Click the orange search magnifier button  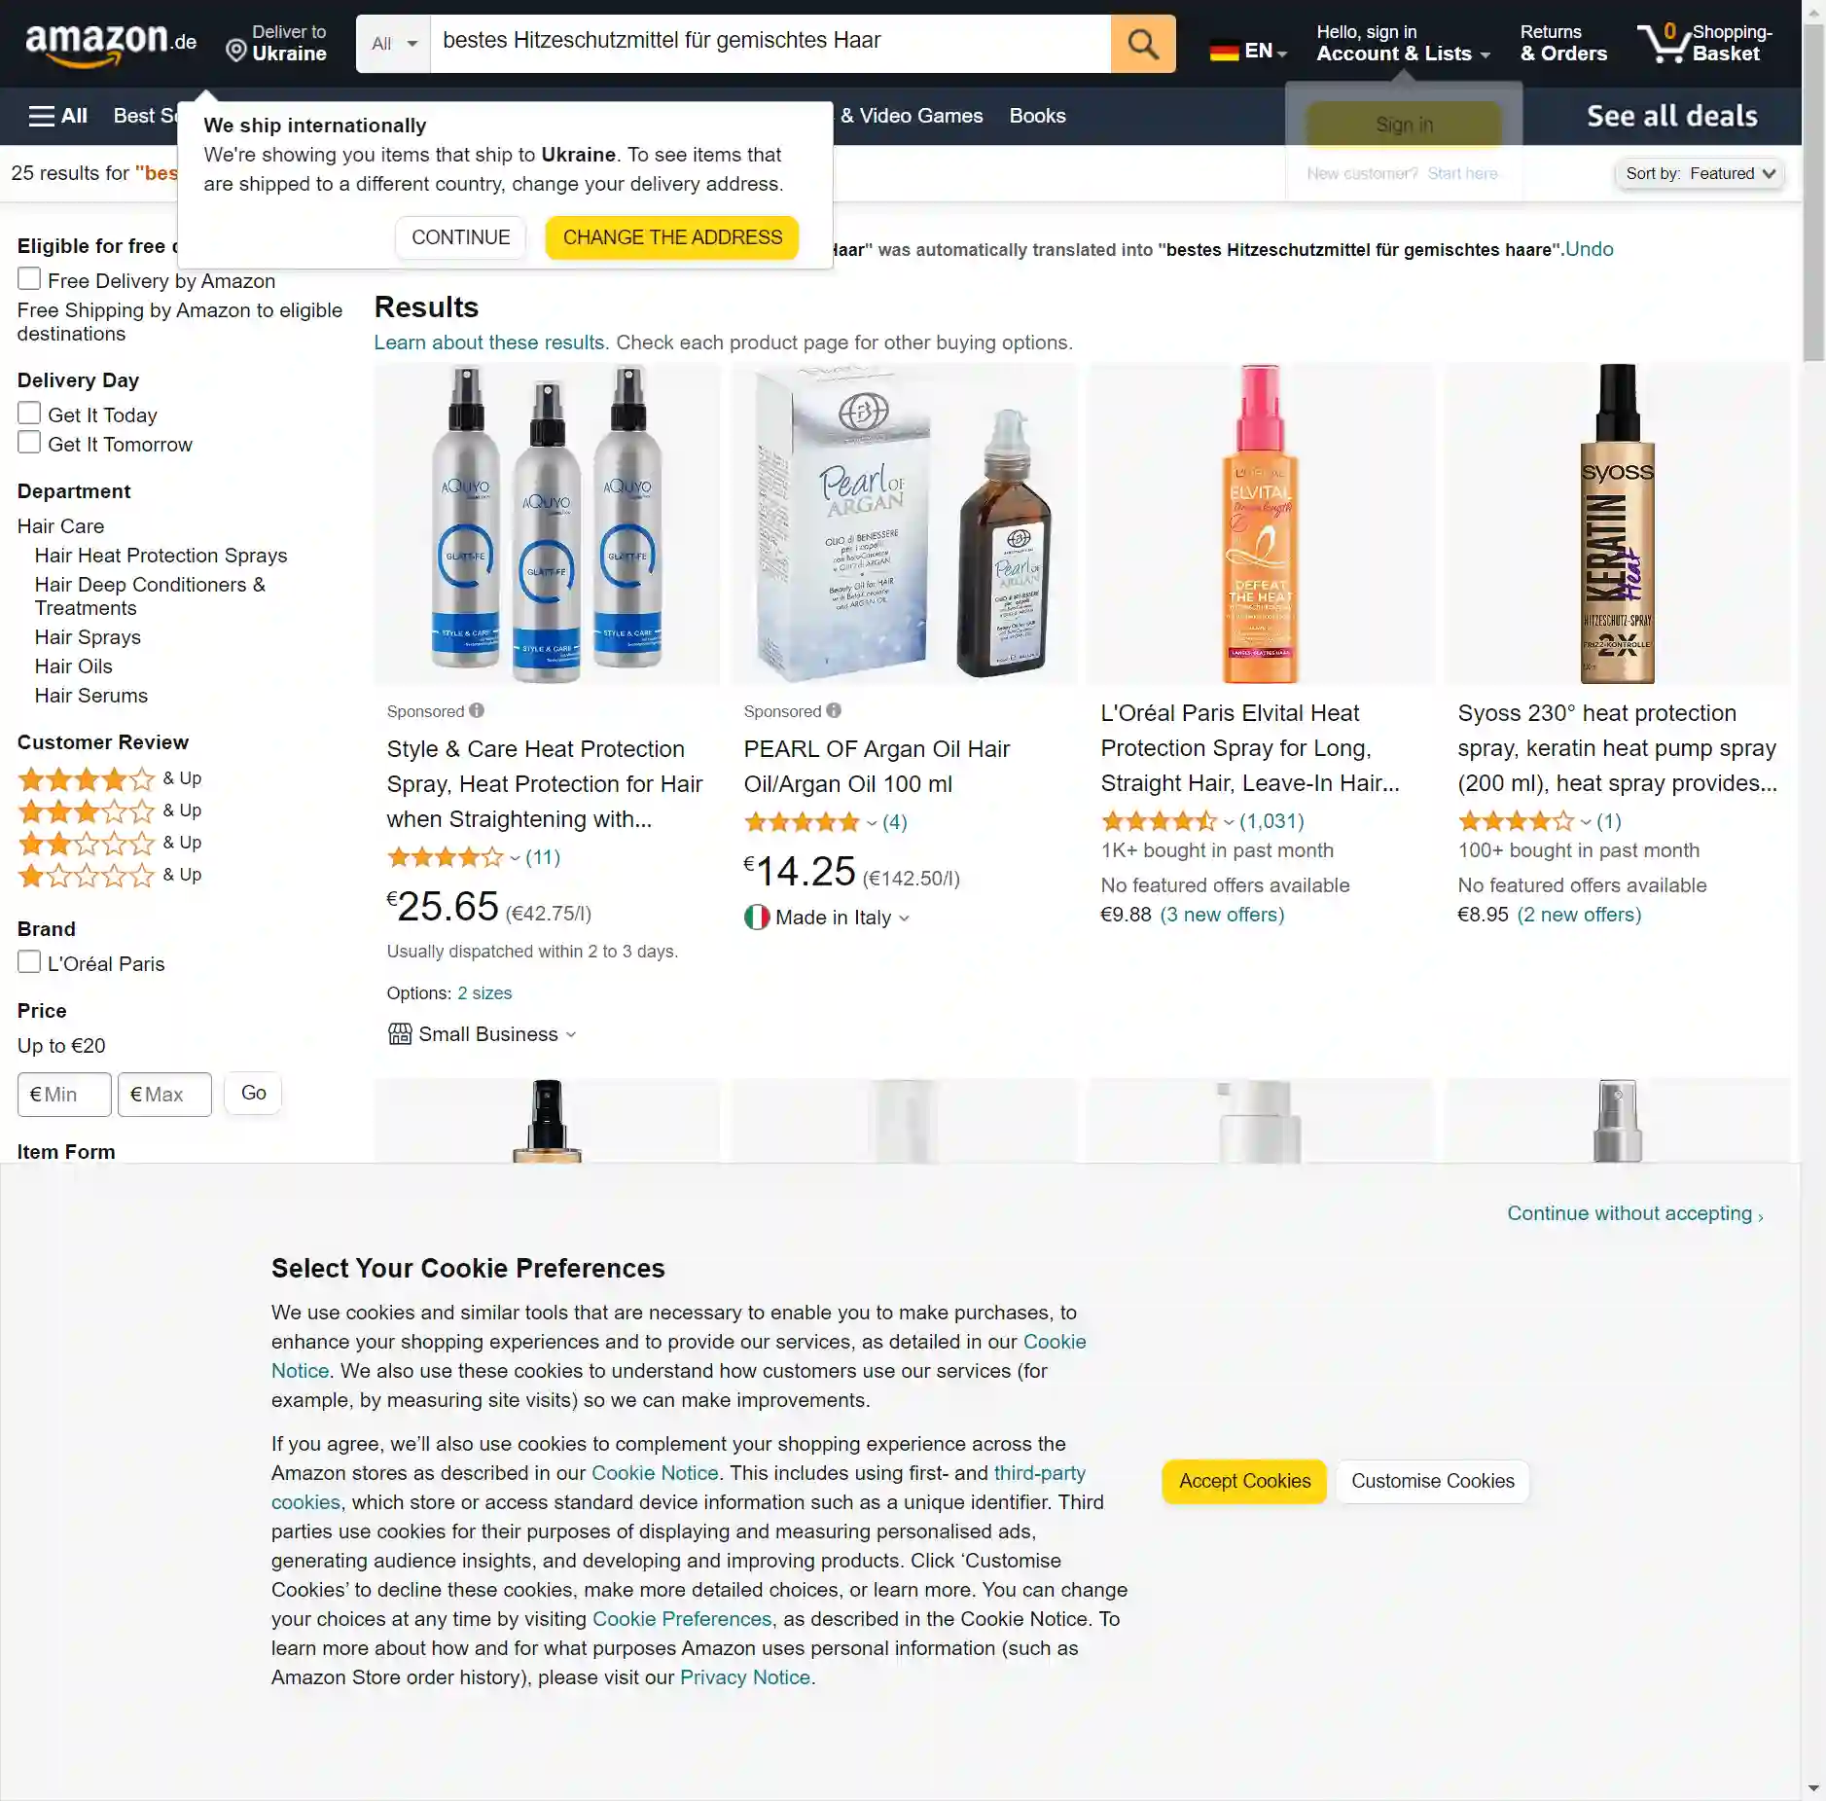pyautogui.click(x=1142, y=44)
